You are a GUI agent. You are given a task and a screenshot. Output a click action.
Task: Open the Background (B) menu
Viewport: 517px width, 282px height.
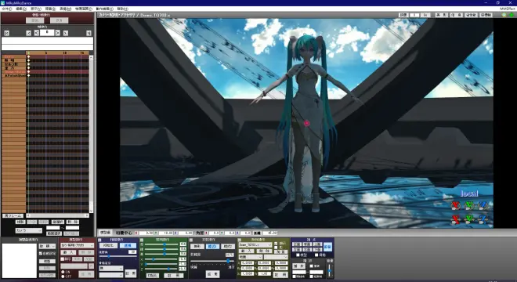pos(50,9)
